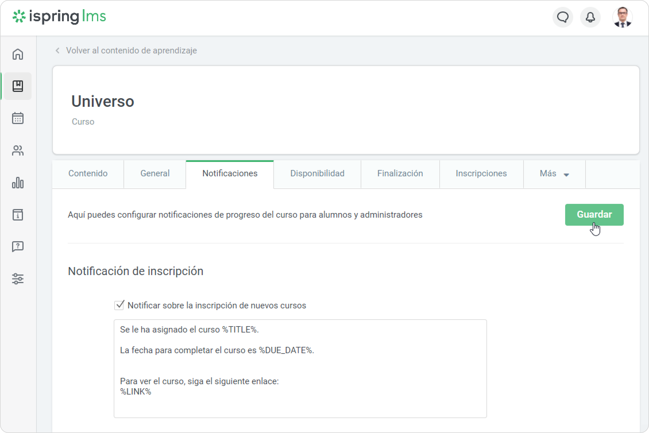
Task: Switch to the Disponibilidad tab
Action: [317, 174]
